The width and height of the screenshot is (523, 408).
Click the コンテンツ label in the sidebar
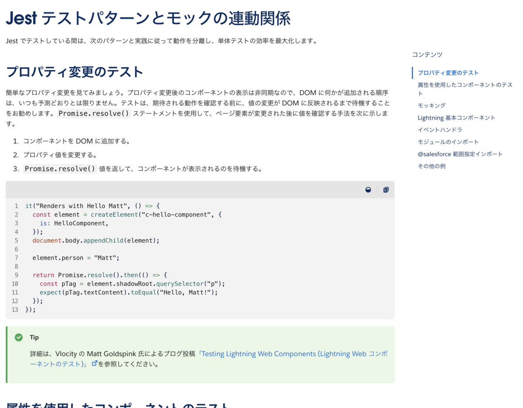tap(427, 54)
